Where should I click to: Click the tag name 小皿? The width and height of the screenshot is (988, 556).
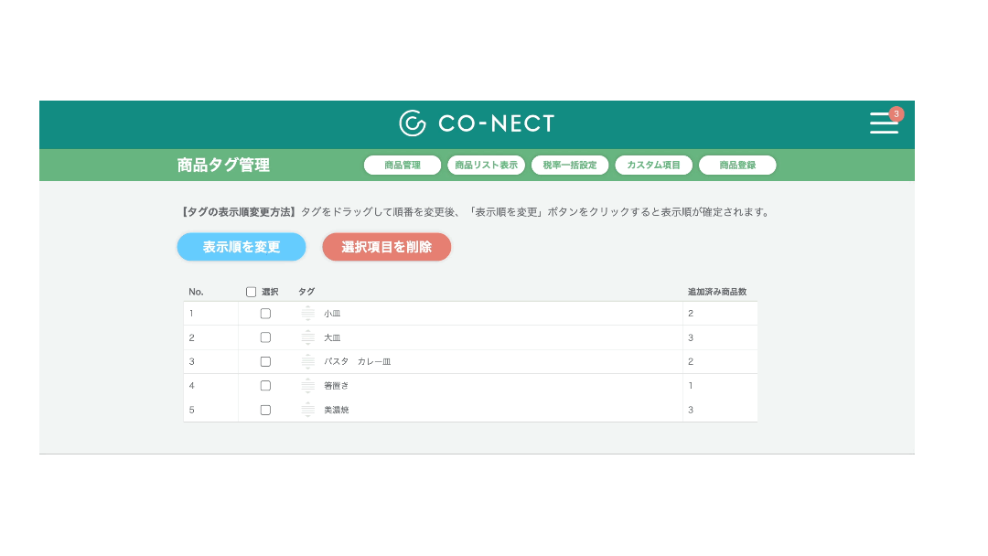pos(332,314)
